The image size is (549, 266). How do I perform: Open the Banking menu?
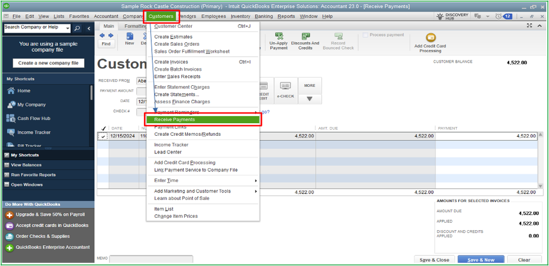tap(264, 16)
